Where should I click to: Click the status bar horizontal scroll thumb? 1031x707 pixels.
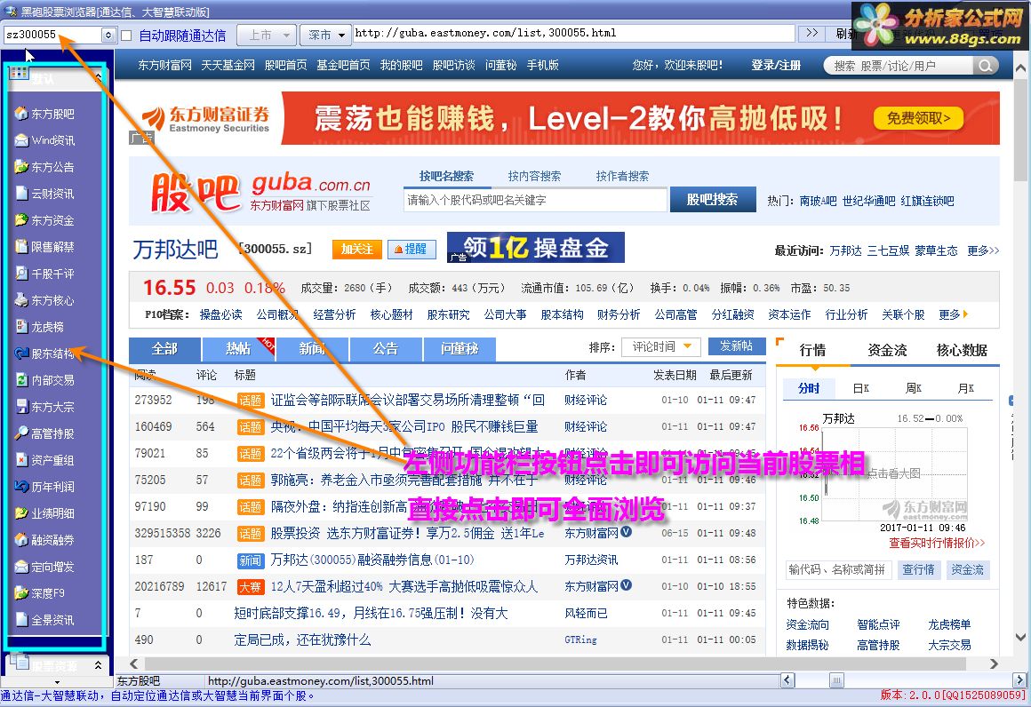(836, 680)
